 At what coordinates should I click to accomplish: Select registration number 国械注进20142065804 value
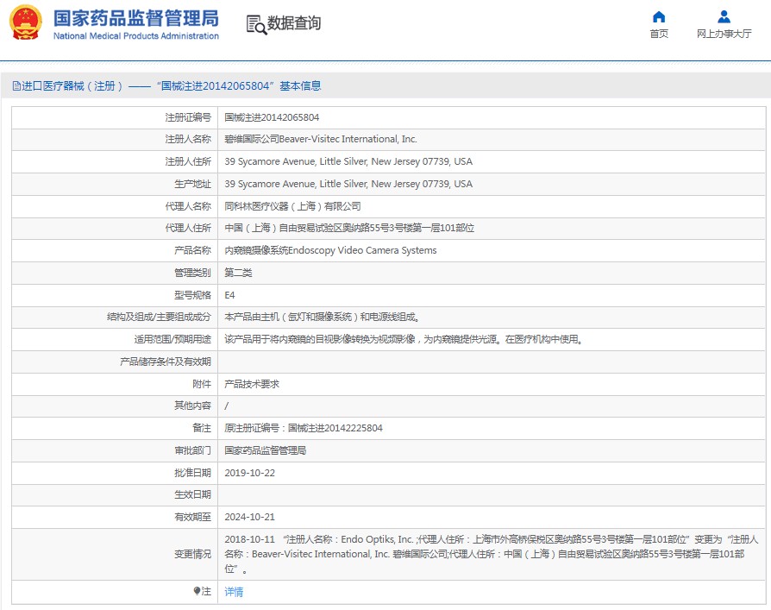pos(272,117)
